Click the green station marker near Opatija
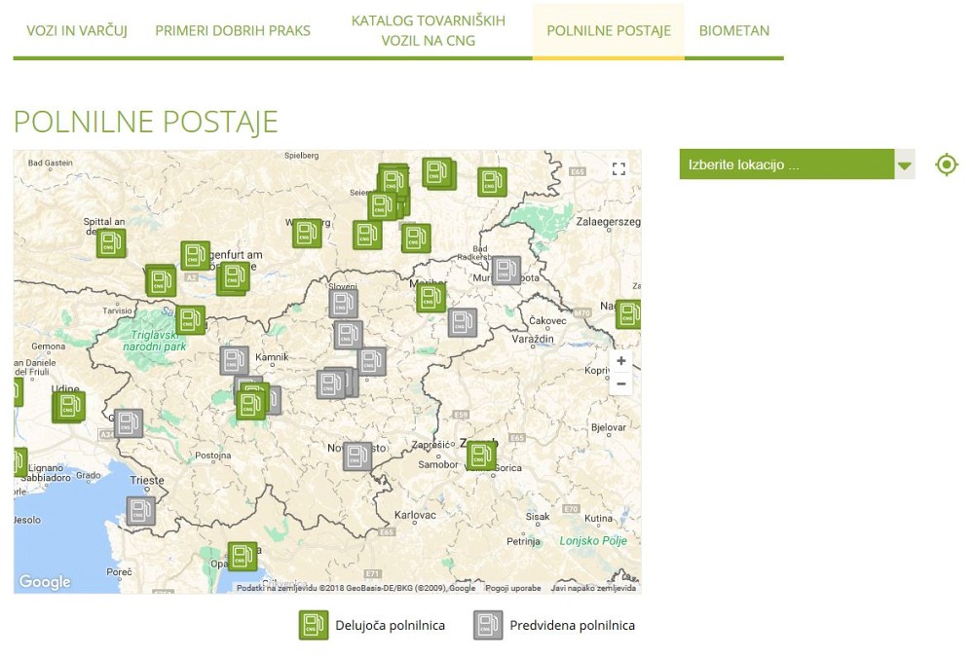 pos(243,557)
